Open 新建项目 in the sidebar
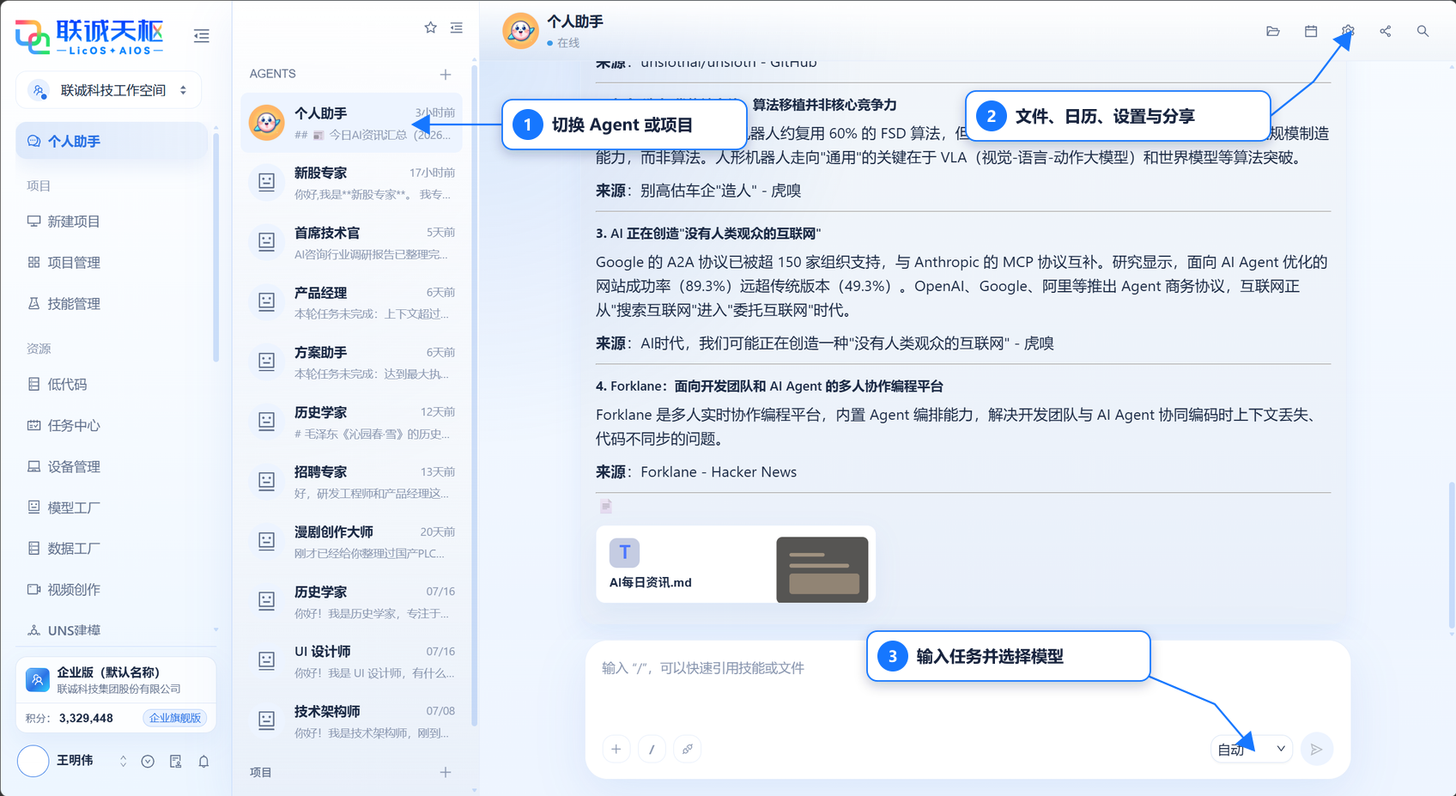 tap(112, 222)
